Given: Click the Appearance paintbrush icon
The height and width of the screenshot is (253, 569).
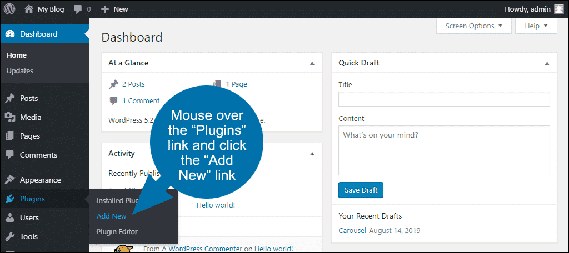Looking at the screenshot, I should pyautogui.click(x=10, y=180).
